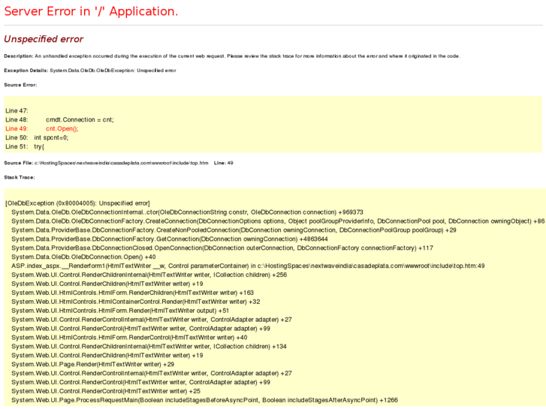This screenshot has height=409, width=546.
Task: Click the 'Server Error in '/' Application.' heading
Action: point(91,11)
